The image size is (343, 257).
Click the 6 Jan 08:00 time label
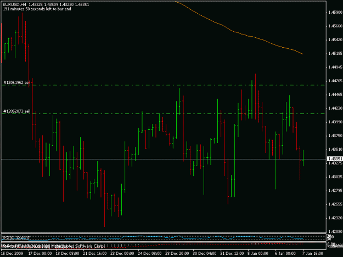[x=285, y=254]
